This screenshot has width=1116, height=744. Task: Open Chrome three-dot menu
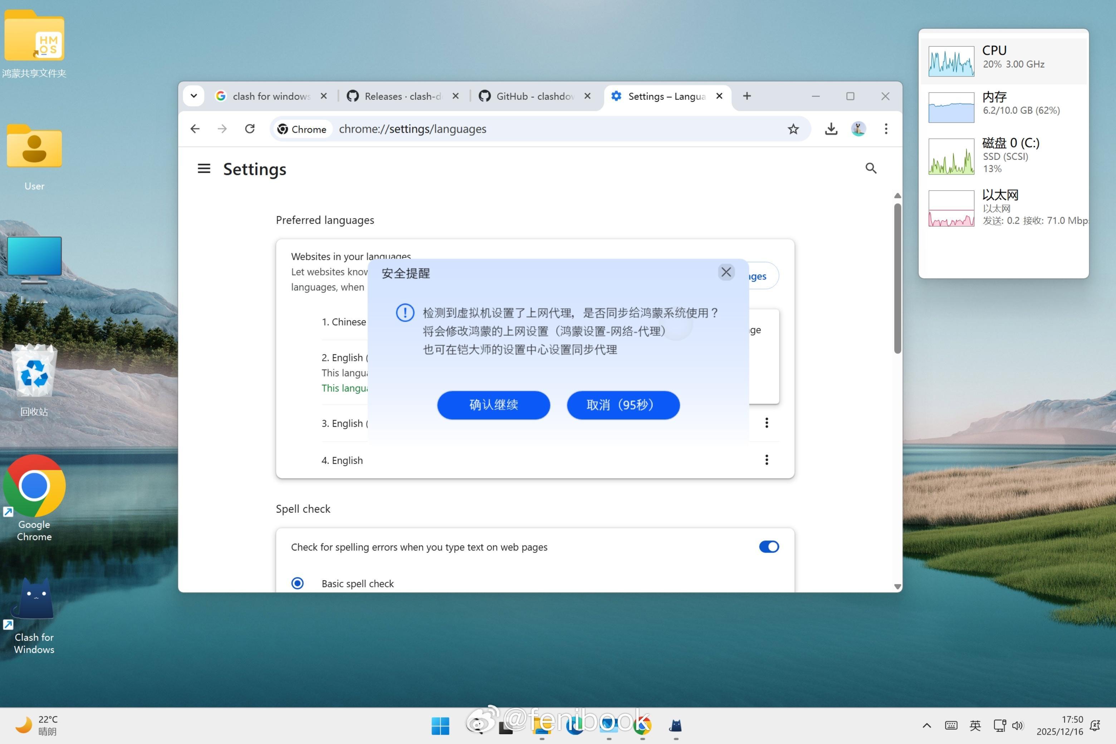point(885,128)
